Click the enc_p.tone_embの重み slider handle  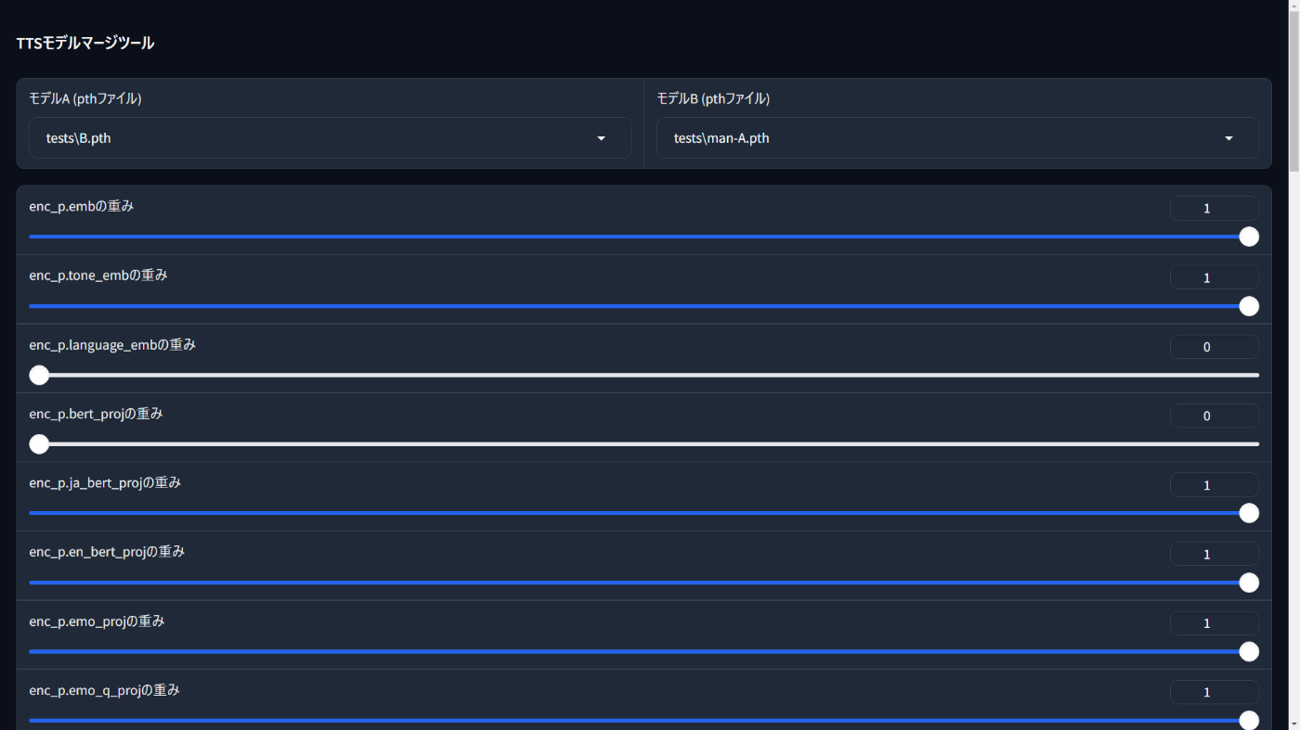(x=1249, y=306)
